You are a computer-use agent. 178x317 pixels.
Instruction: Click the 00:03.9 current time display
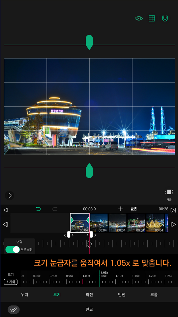click(x=89, y=209)
